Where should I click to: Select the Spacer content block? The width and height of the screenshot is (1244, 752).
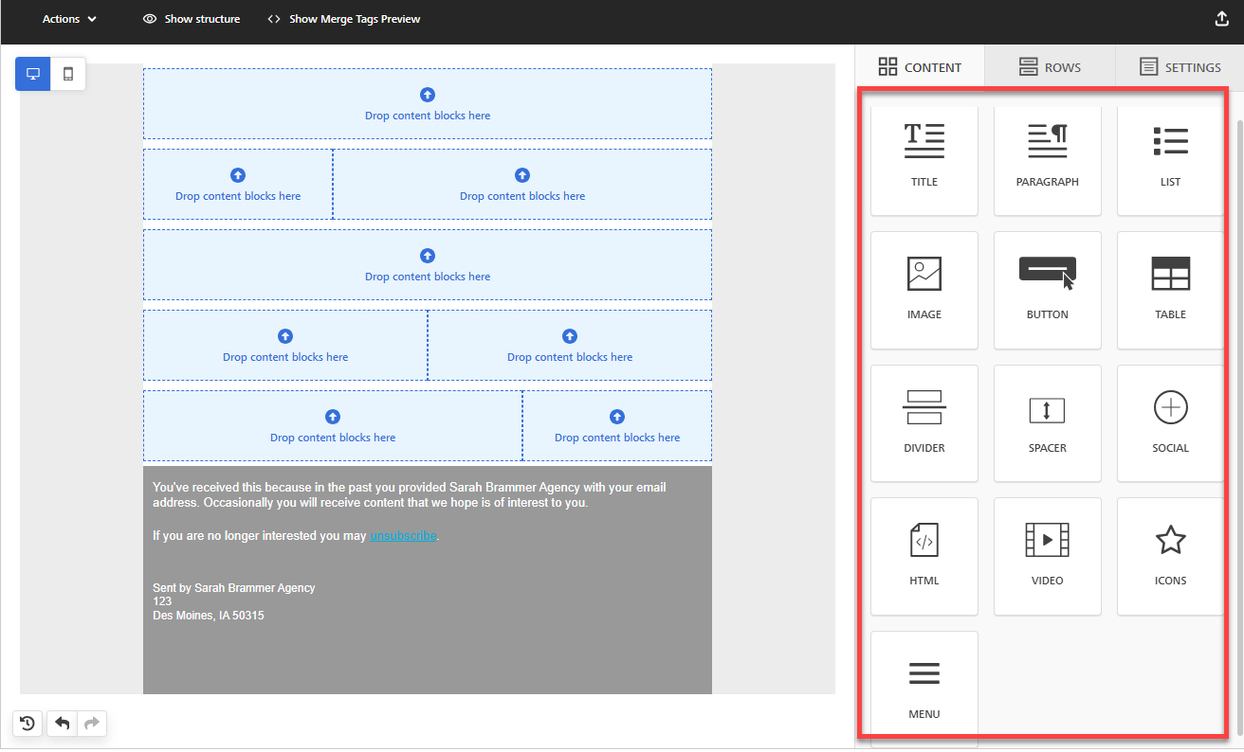[1047, 423]
